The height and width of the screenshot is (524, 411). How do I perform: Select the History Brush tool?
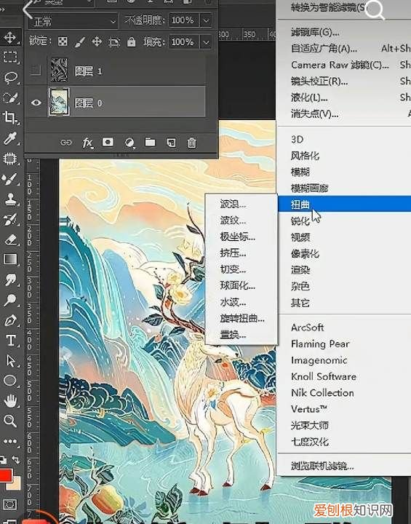point(10,220)
